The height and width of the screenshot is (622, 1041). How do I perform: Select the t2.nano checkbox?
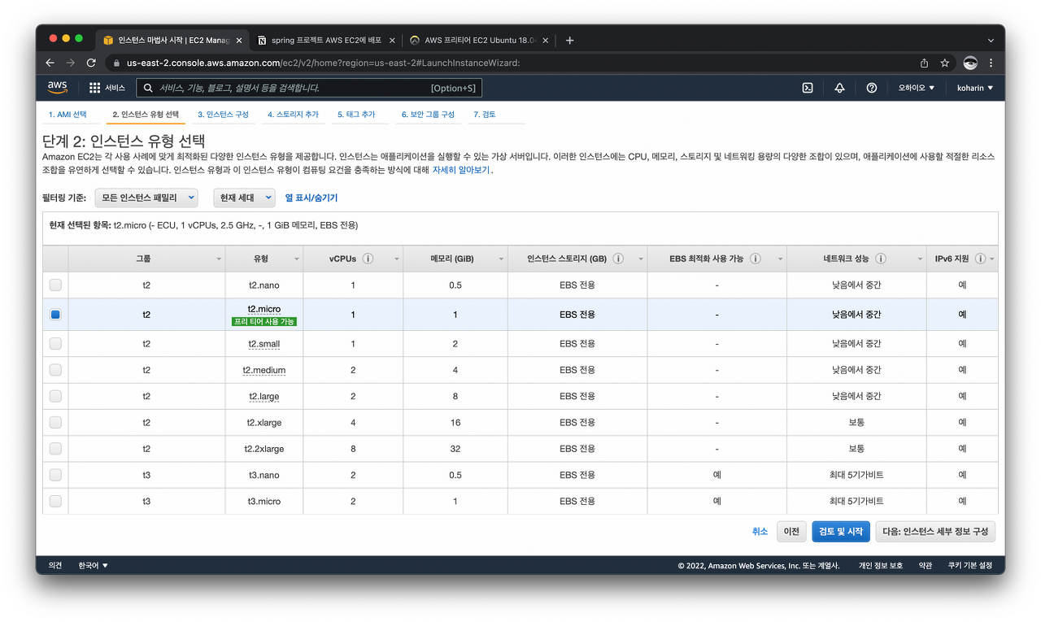[x=55, y=285]
